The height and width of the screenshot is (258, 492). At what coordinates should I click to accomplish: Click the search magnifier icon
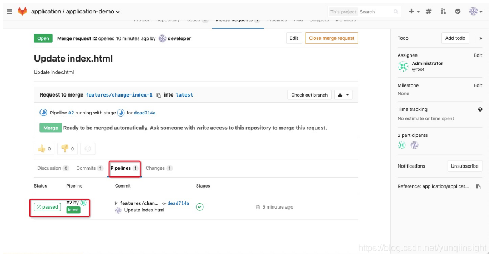pyautogui.click(x=396, y=12)
